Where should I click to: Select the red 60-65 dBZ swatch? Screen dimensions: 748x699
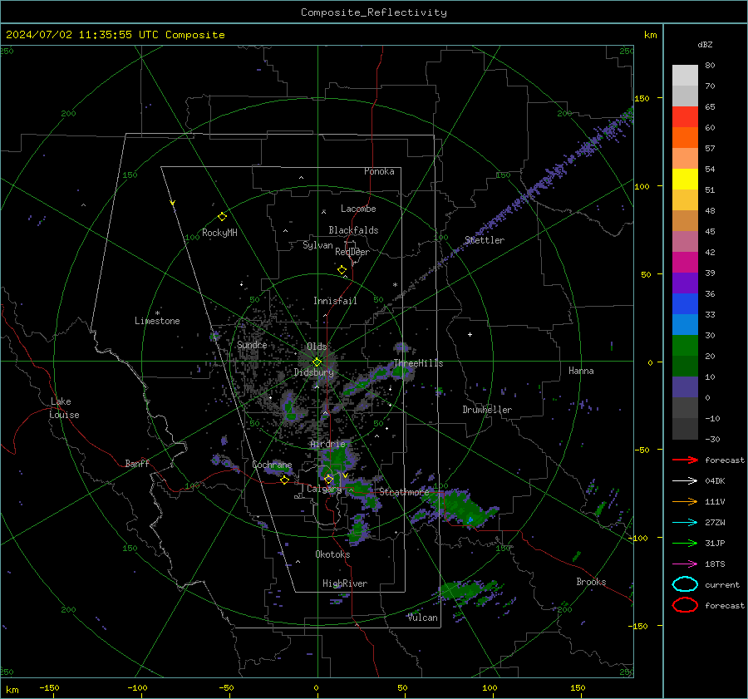(x=685, y=117)
